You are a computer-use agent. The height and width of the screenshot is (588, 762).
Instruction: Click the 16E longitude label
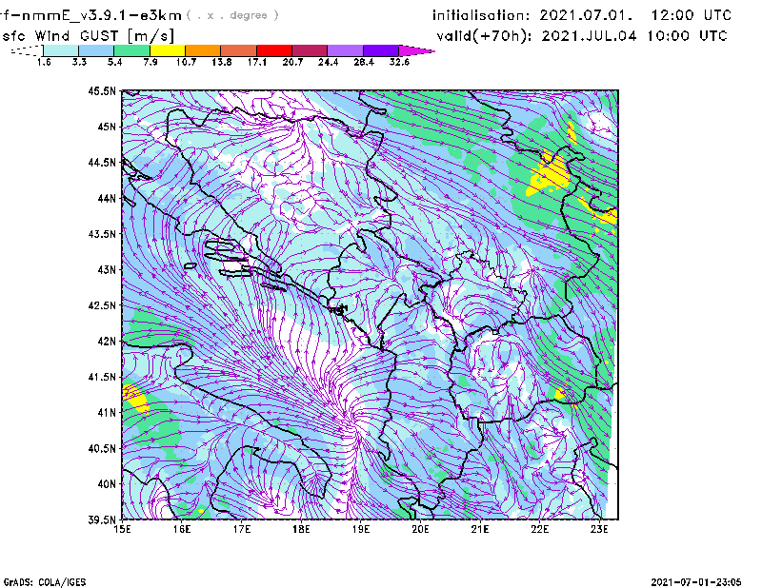point(182,529)
